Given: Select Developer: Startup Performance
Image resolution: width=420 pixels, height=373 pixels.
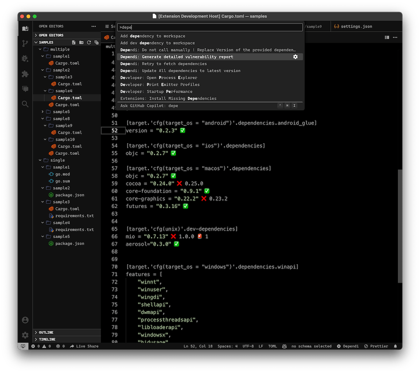Looking at the screenshot, I should click(x=210, y=92).
